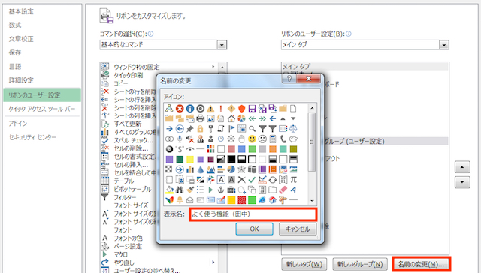Select the pi symbol icon

[x=293, y=180]
